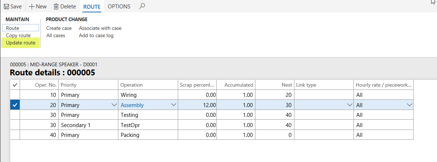The width and height of the screenshot is (437, 162).
Task: Open the search magnifier icon
Action: coord(142,6)
